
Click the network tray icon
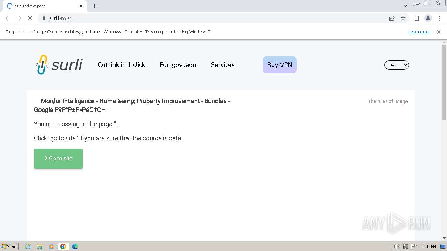tap(405, 246)
